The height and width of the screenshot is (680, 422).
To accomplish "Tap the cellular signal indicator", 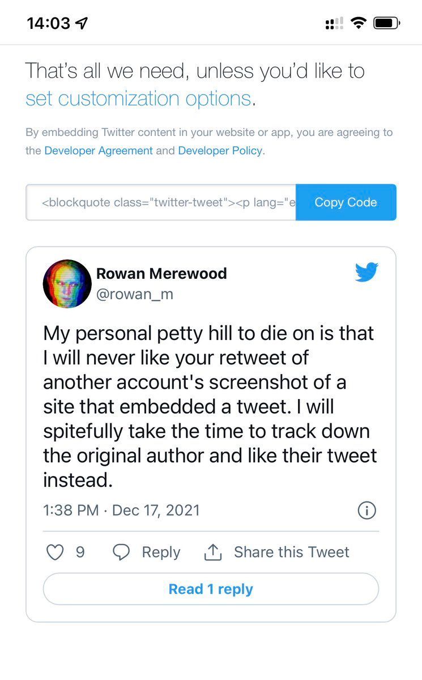I will pos(334,23).
